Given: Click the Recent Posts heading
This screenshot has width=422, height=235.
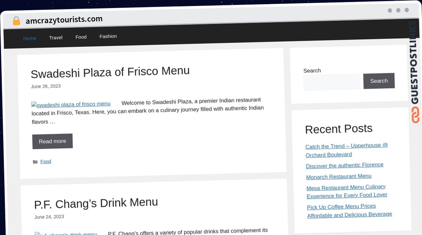Looking at the screenshot, I should pos(339,129).
